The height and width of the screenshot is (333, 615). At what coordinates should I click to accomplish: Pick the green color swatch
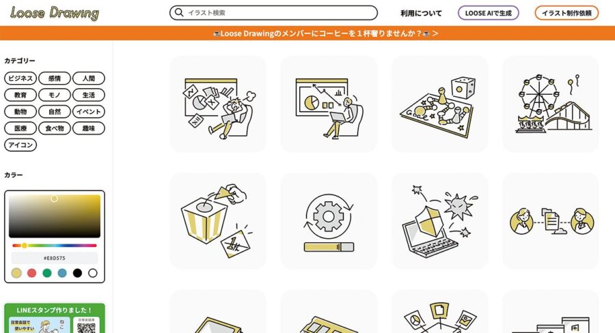click(x=47, y=273)
